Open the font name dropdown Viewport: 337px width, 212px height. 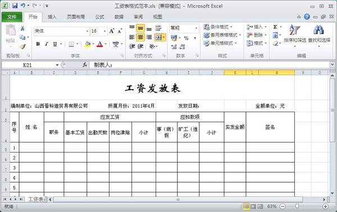click(87, 31)
